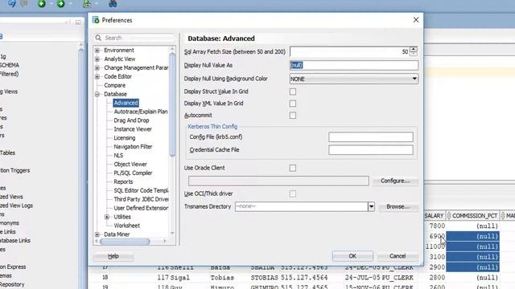
Task: Open Navigation Filter preferences
Action: point(133,147)
